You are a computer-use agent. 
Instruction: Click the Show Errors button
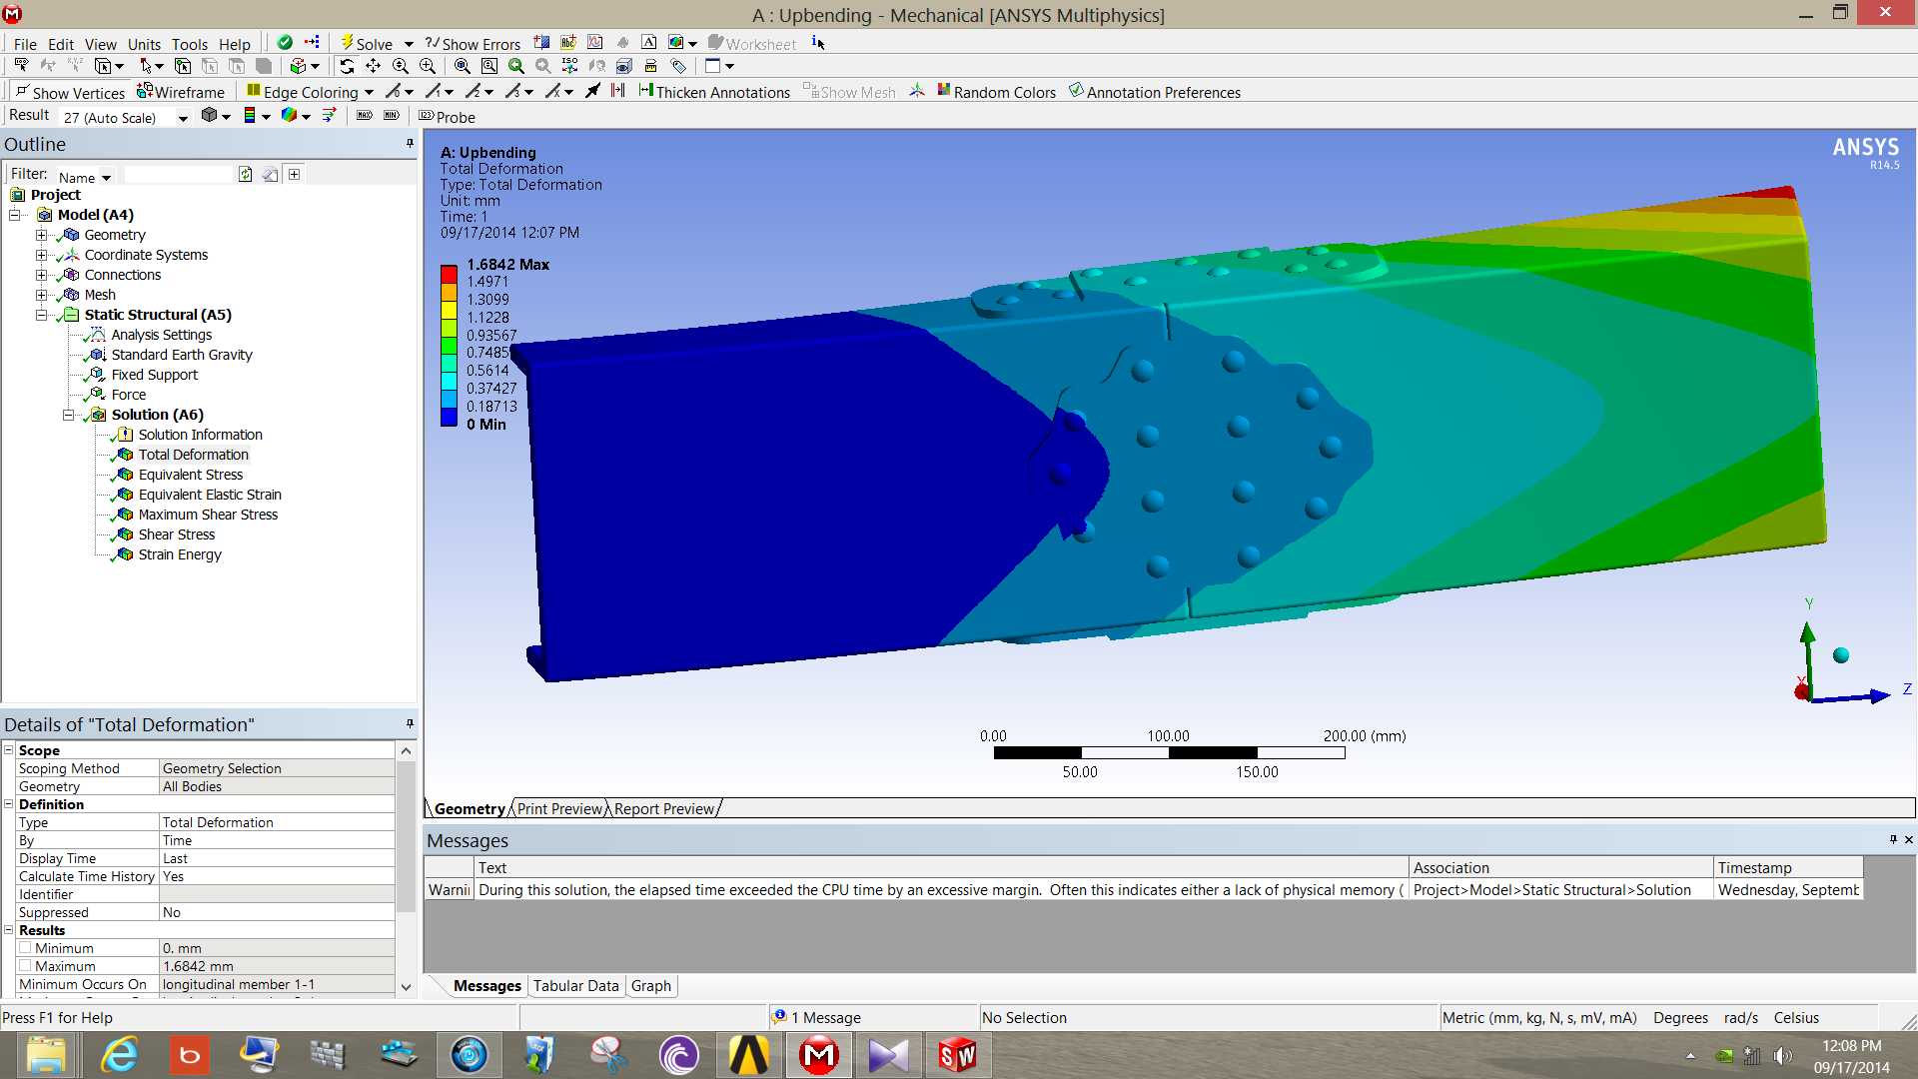tap(473, 43)
